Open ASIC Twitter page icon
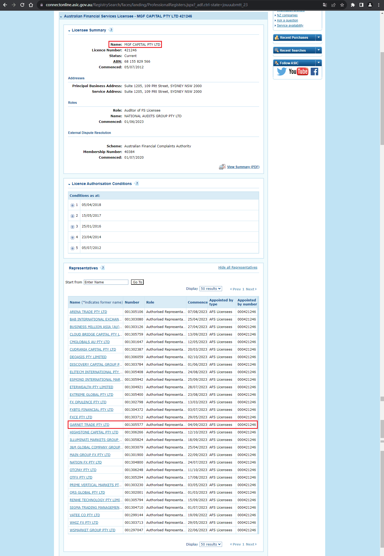 tap(281, 72)
